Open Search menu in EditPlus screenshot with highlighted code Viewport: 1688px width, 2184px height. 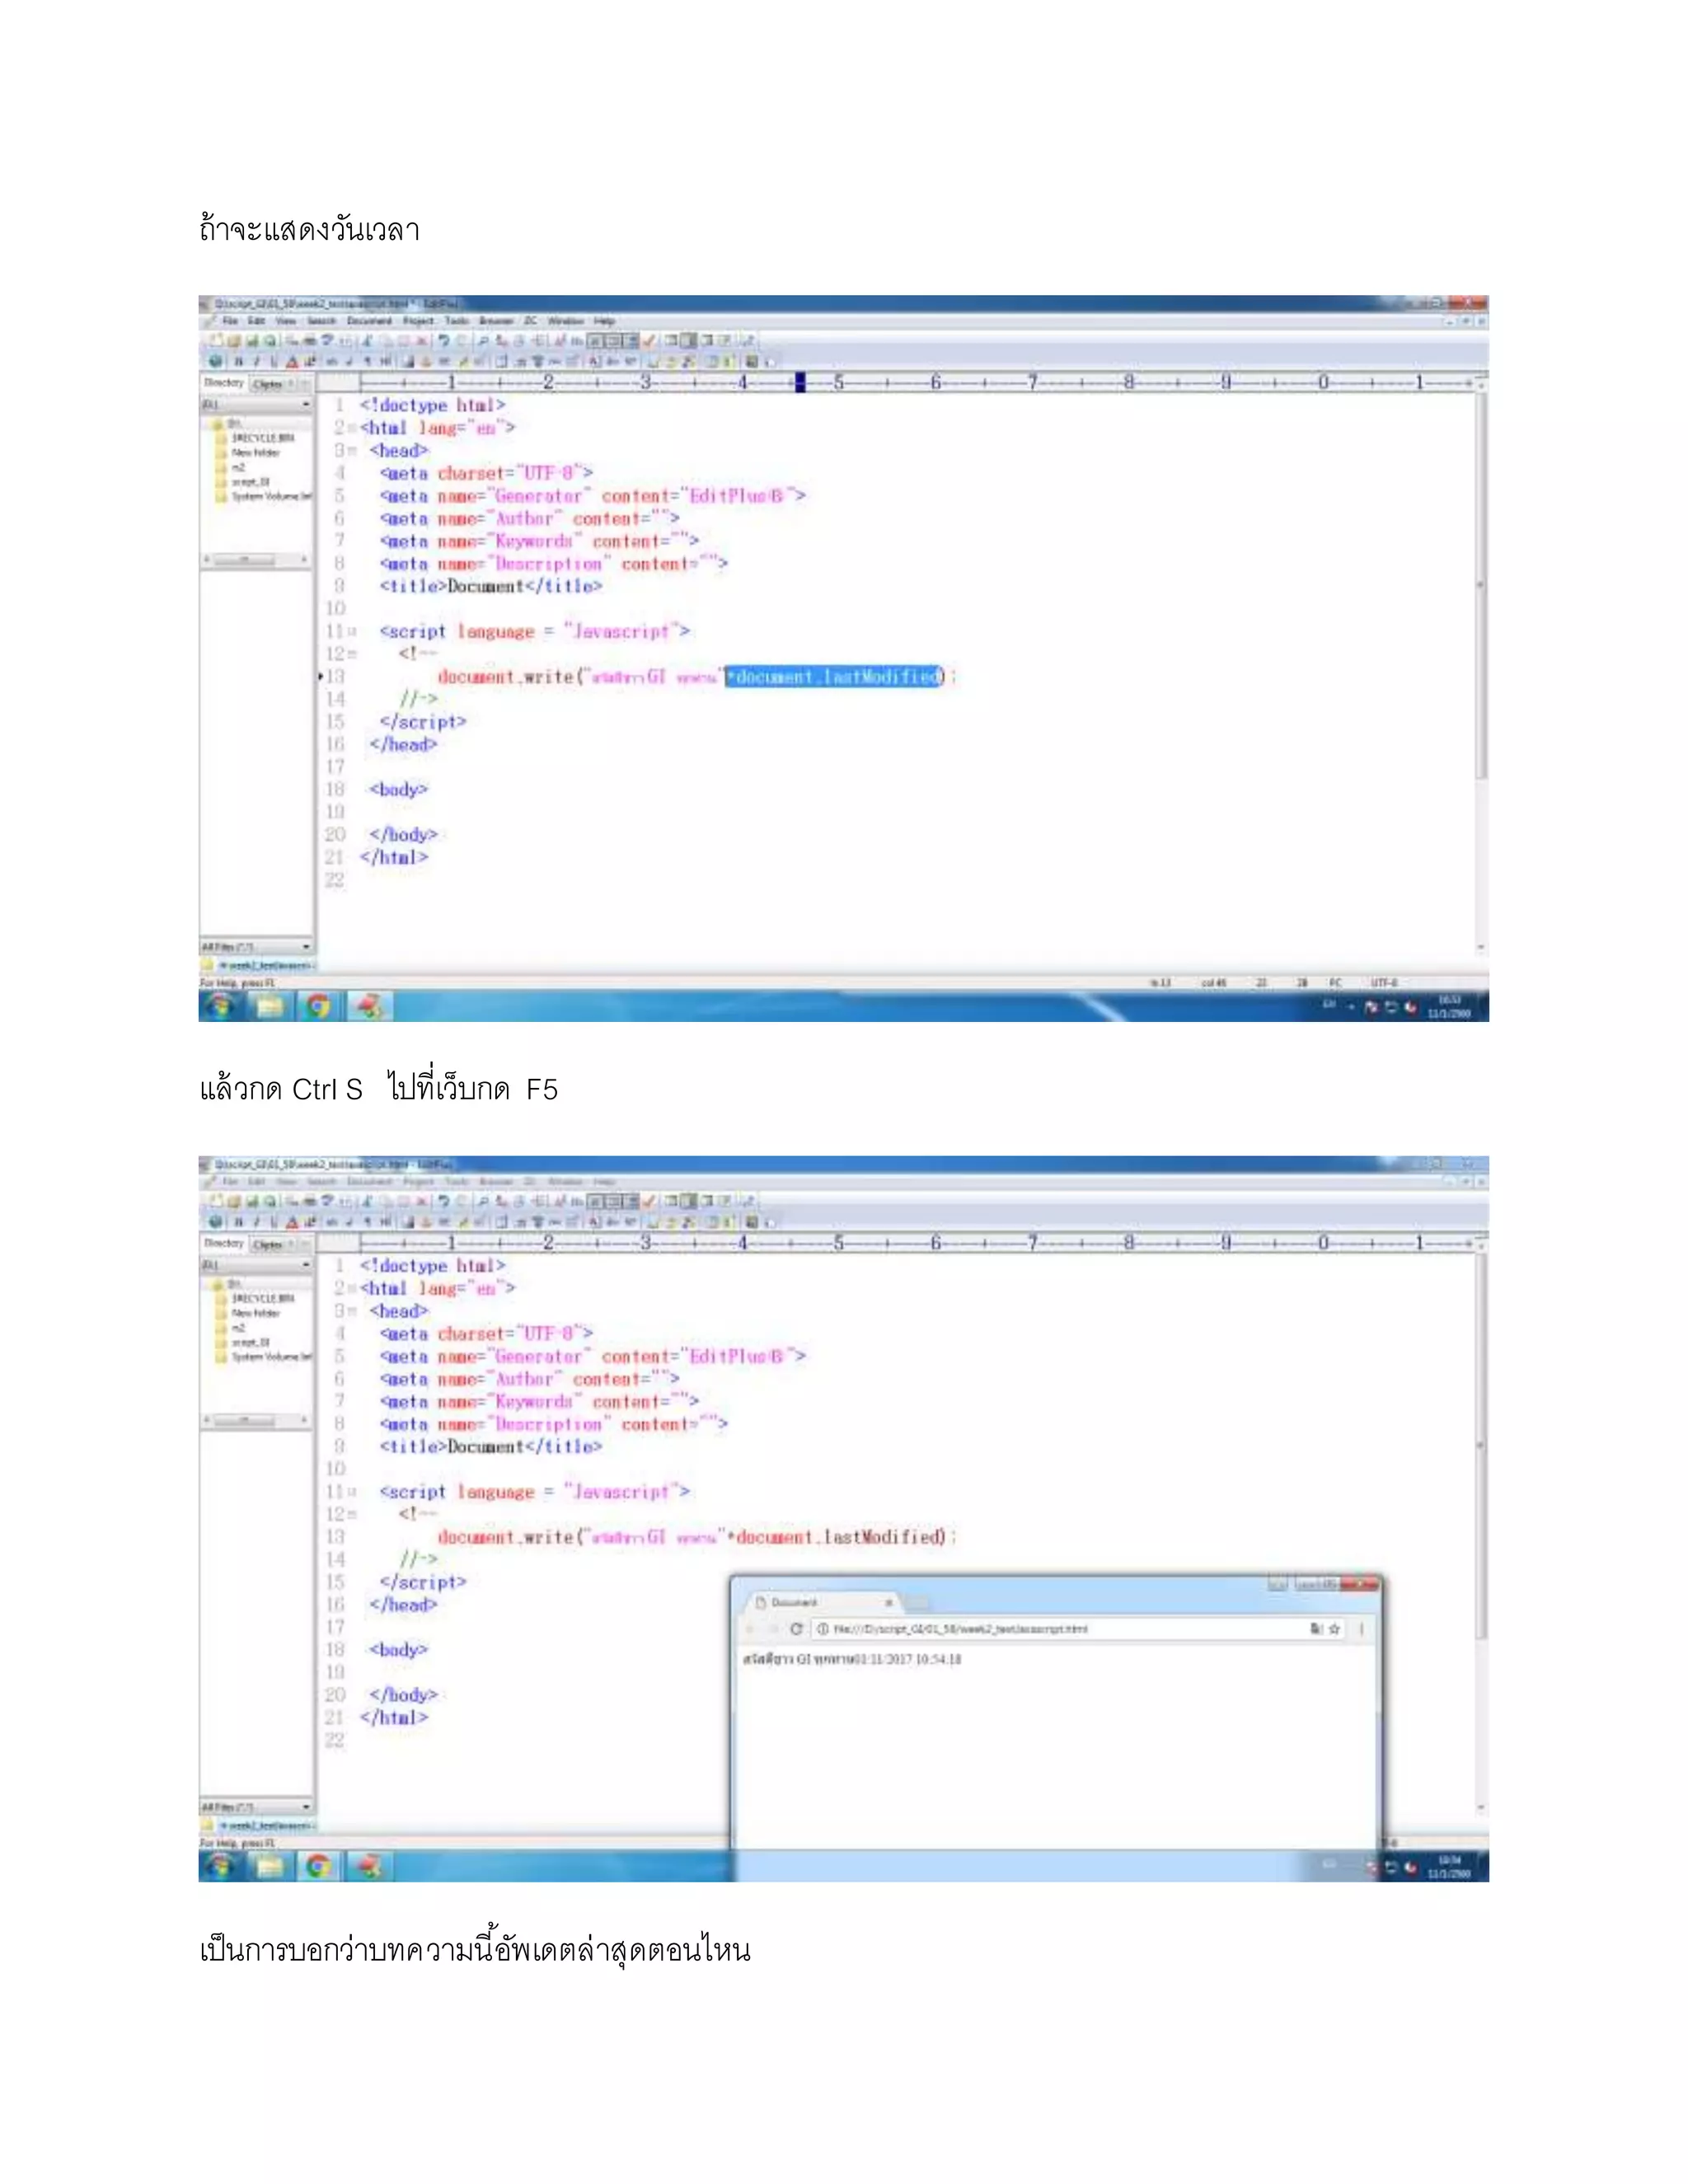point(321,321)
